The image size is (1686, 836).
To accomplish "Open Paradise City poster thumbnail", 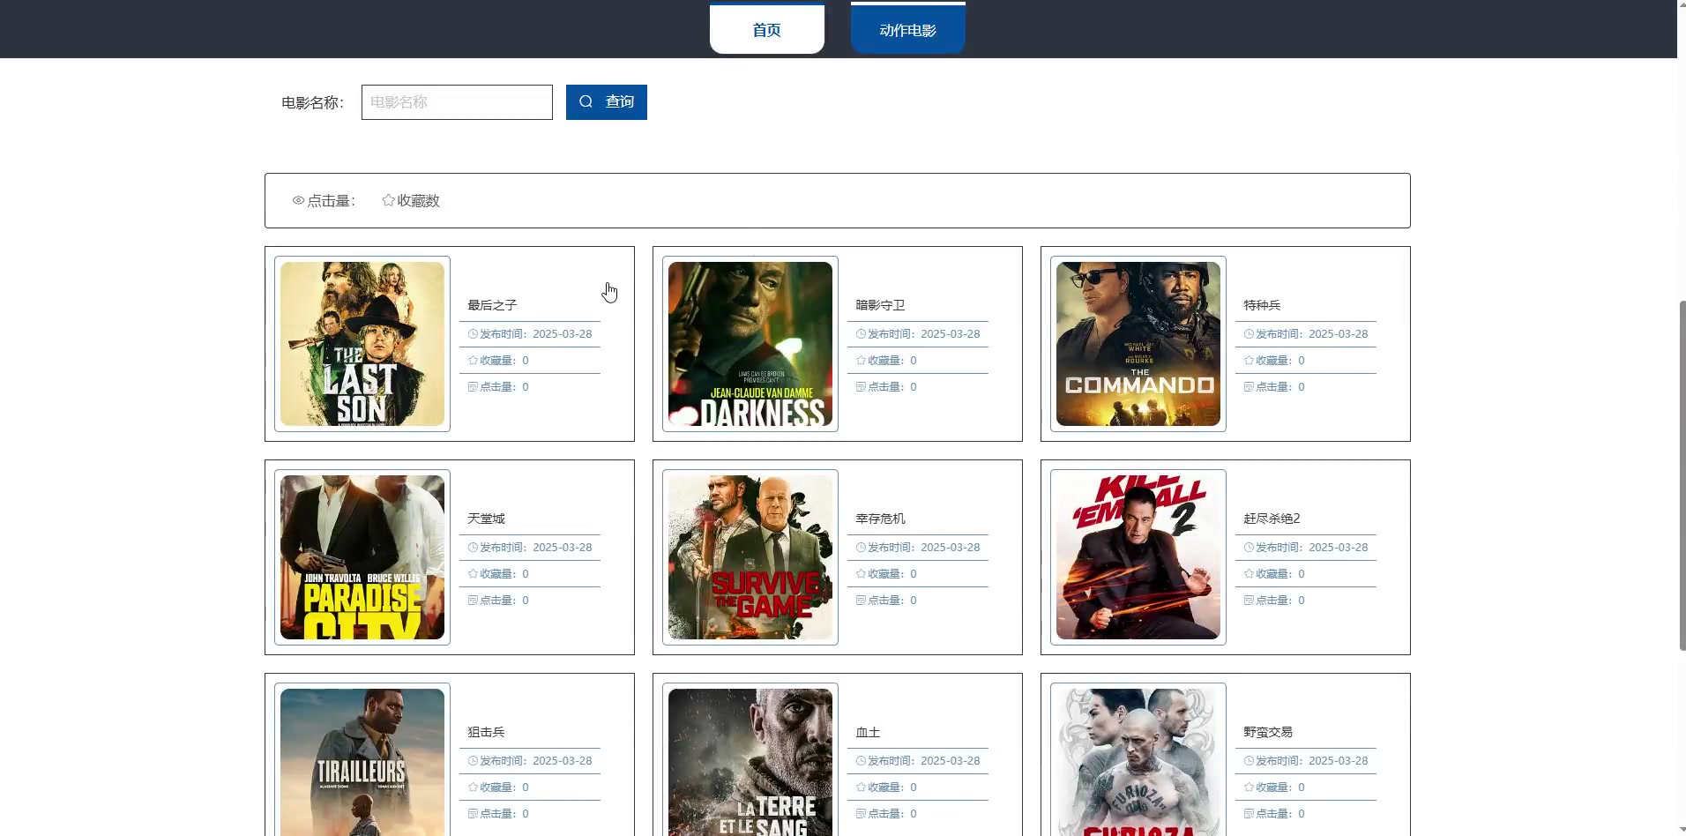I will pos(362,557).
